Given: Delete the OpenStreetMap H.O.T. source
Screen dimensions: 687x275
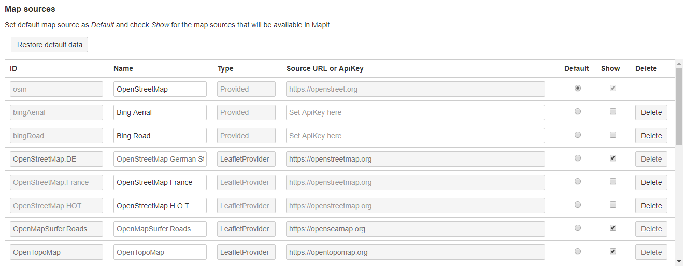Looking at the screenshot, I should coord(651,206).
